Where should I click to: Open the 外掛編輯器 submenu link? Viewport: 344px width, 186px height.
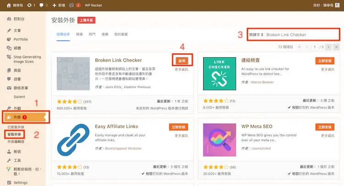point(16,141)
